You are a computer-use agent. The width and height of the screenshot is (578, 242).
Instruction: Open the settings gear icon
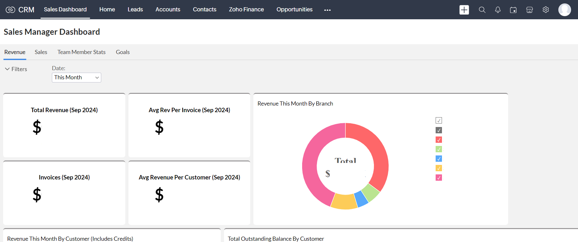(x=546, y=10)
